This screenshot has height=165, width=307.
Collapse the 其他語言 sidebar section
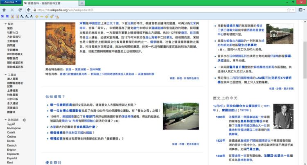tap(4, 120)
